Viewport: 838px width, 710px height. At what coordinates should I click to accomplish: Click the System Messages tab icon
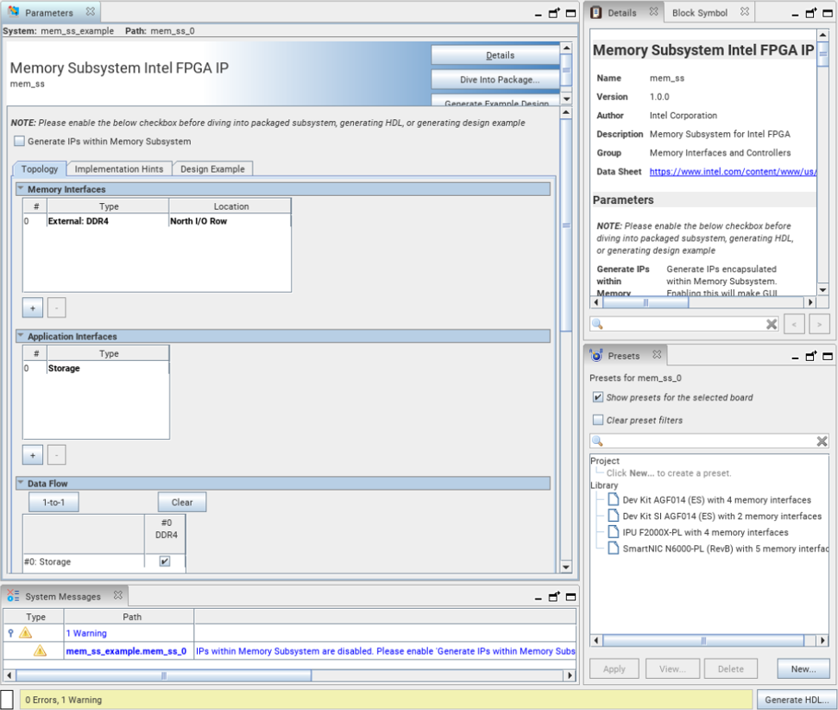[x=13, y=595]
